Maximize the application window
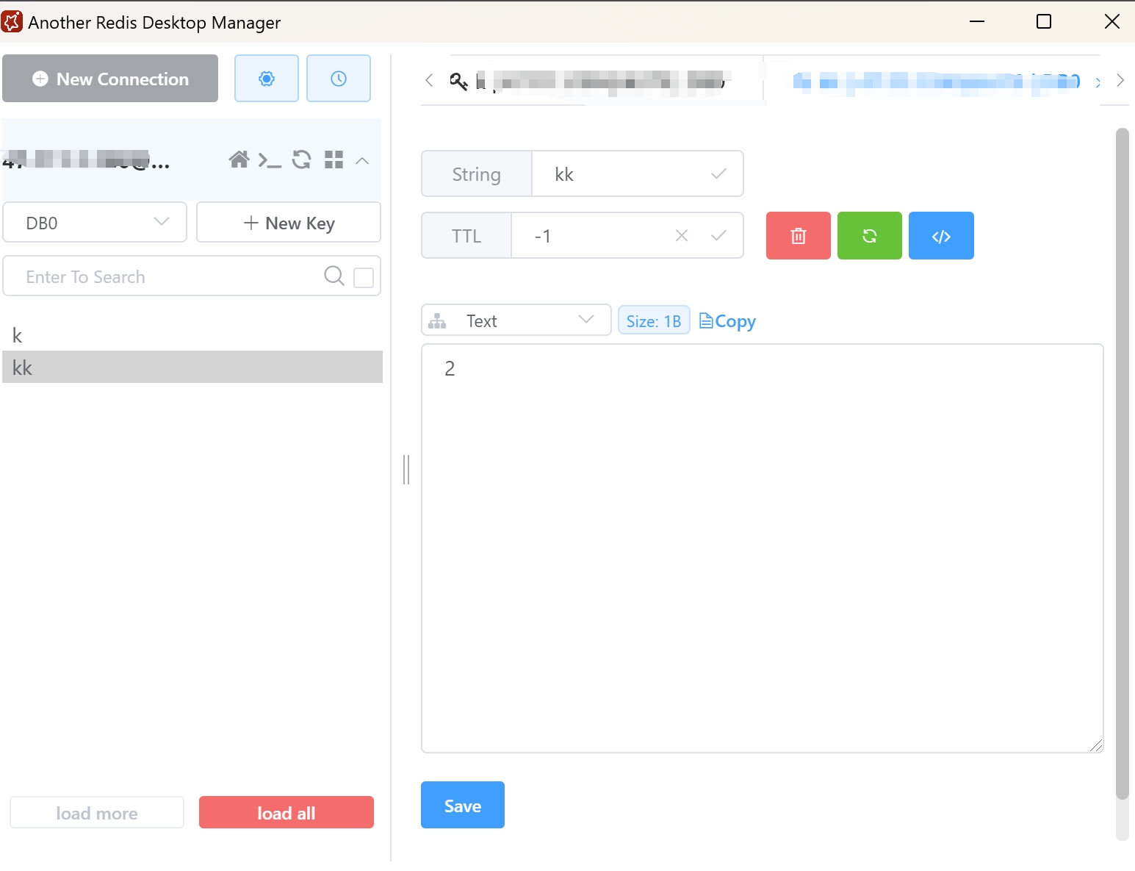The width and height of the screenshot is (1135, 871). coord(1043,21)
